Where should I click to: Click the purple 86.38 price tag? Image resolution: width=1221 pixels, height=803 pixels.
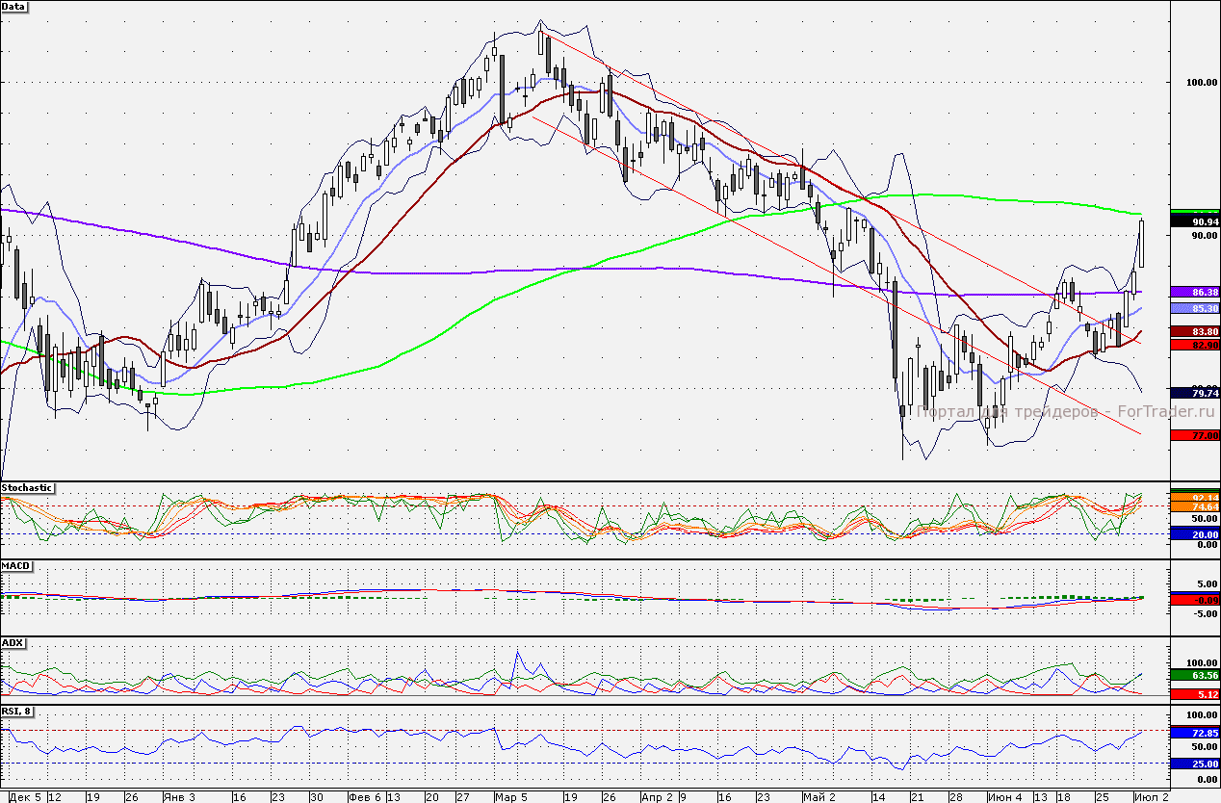[x=1194, y=291]
